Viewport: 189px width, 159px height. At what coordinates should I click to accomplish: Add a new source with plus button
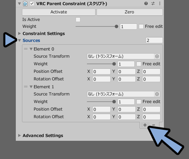point(145,125)
